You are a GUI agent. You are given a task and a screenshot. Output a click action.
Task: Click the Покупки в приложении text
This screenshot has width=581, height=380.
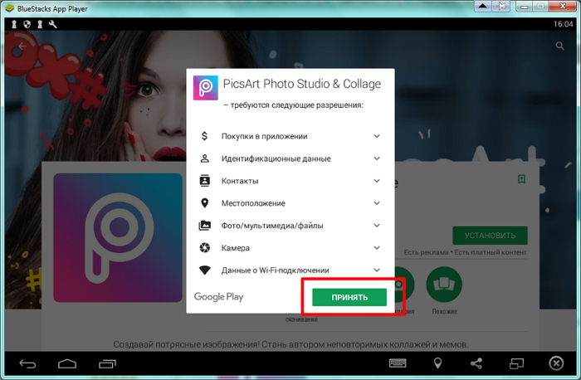[x=264, y=136]
